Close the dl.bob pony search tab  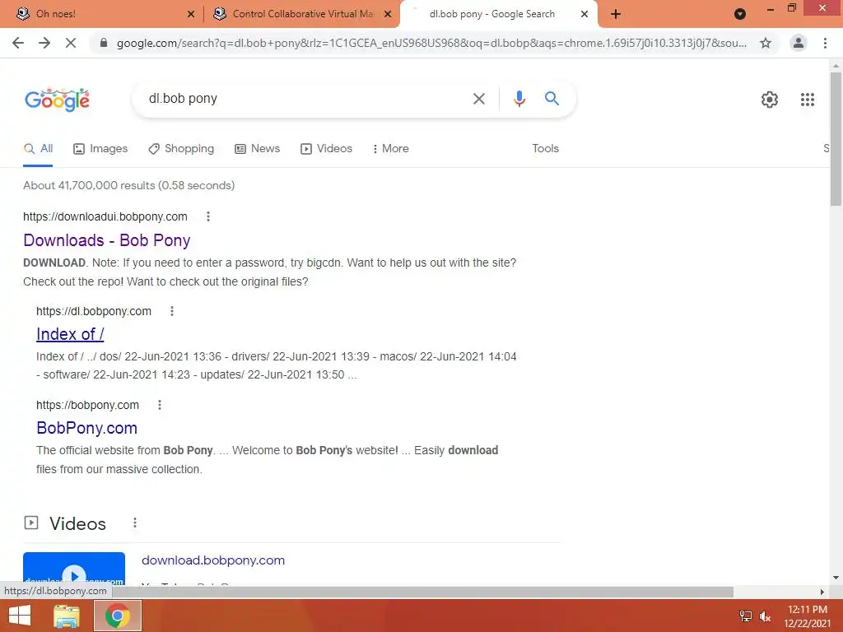tap(585, 14)
